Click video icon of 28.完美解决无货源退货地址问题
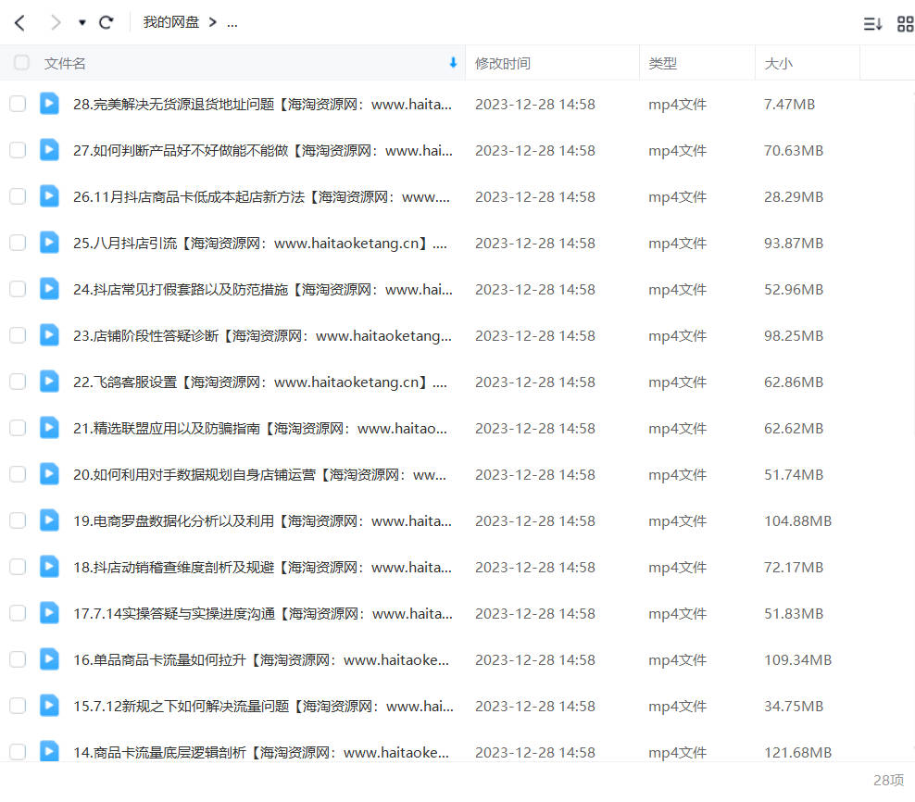The height and width of the screenshot is (802, 915). [49, 104]
